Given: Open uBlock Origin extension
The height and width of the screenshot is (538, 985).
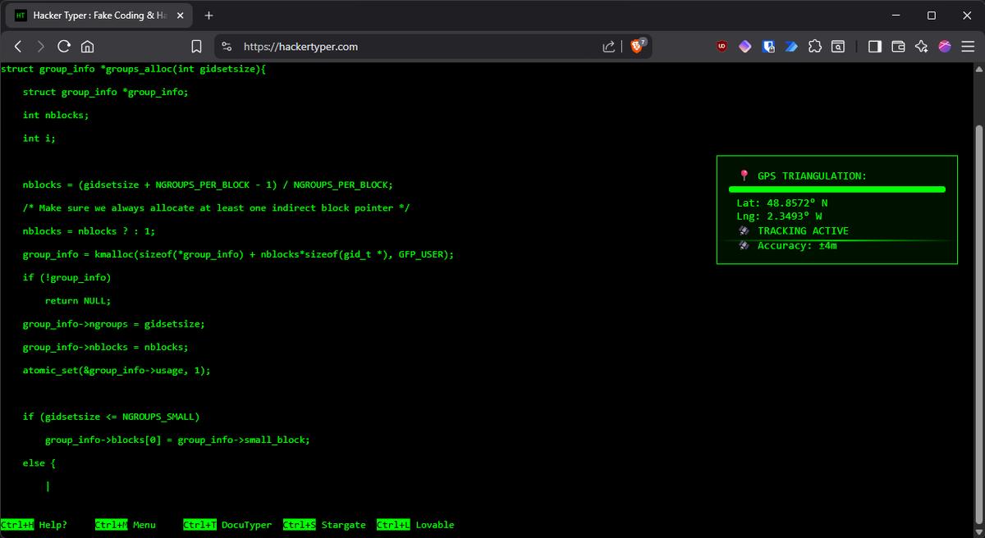Looking at the screenshot, I should tap(722, 47).
